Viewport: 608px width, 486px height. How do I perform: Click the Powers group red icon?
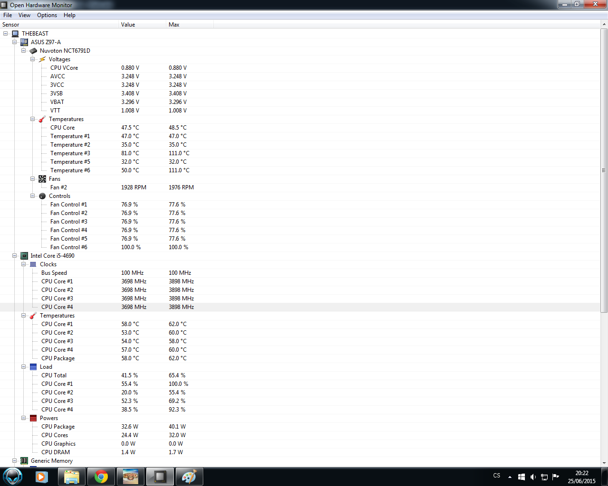coord(33,418)
